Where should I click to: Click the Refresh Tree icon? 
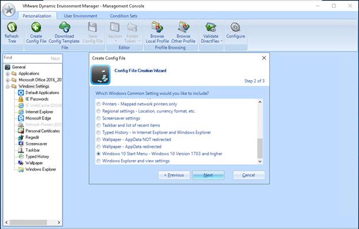12,27
